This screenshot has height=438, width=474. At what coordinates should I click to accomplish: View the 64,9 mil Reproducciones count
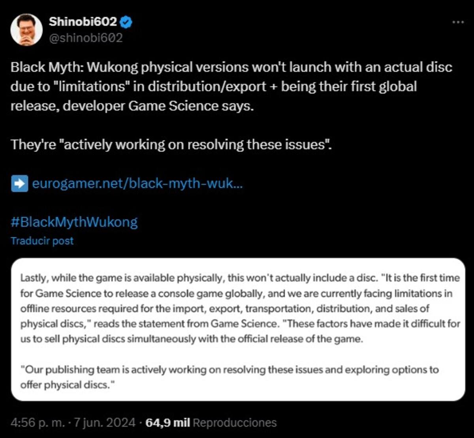(x=211, y=423)
